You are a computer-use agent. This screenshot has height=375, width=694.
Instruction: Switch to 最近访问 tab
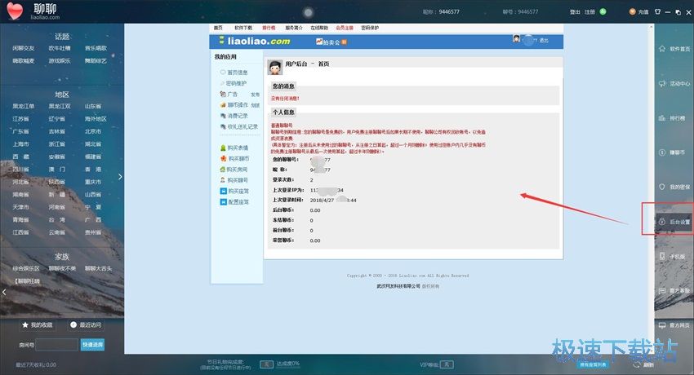click(86, 324)
